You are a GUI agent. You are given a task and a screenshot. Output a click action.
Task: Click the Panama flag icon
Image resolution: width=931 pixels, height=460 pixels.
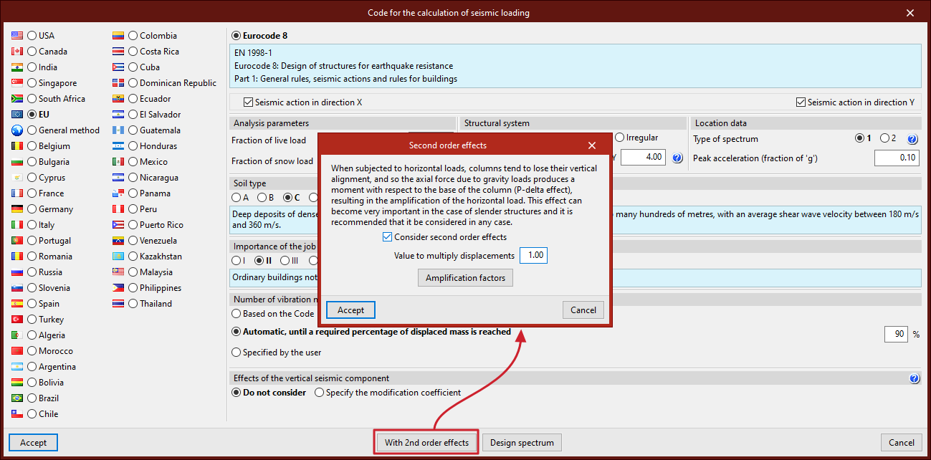(118, 193)
